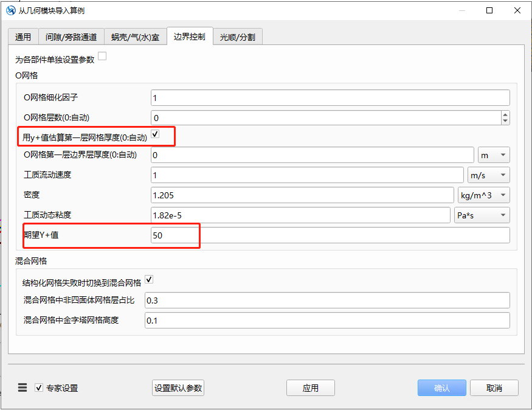Open the velocity unit dropdown showing m/s

[488, 175]
